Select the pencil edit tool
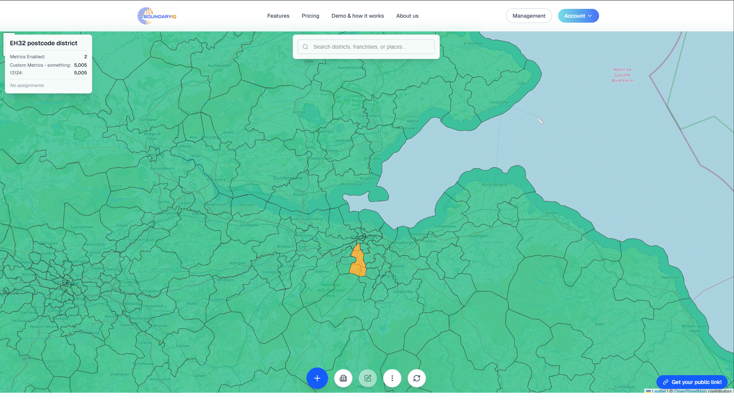This screenshot has height=413, width=734. (x=367, y=378)
